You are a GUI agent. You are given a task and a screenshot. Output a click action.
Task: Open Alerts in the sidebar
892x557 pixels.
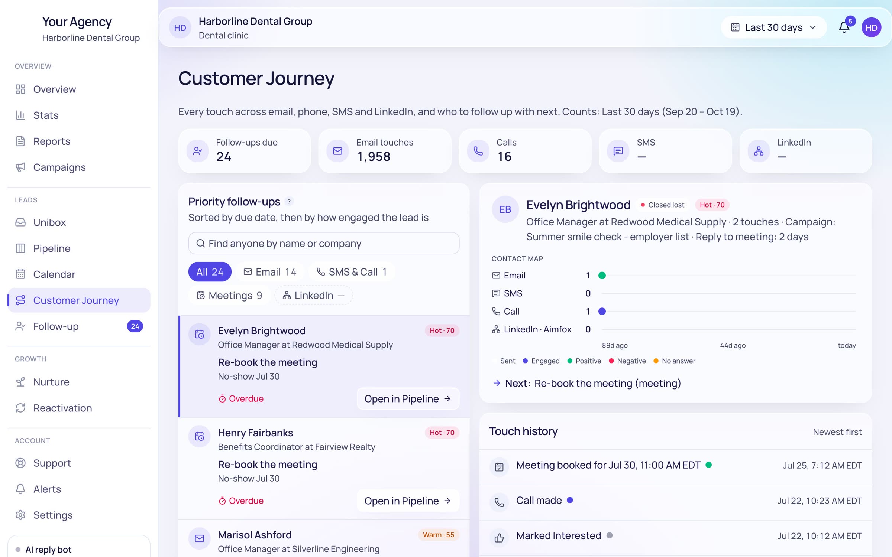(x=79, y=489)
